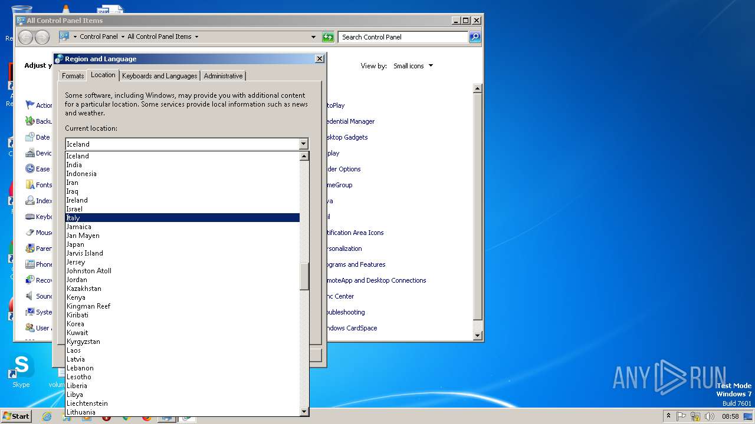
Task: Open Internet Explorer from the taskbar
Action: click(x=47, y=416)
